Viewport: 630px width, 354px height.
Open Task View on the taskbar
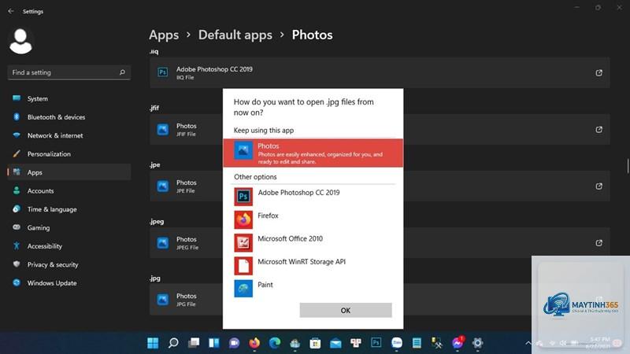point(194,343)
